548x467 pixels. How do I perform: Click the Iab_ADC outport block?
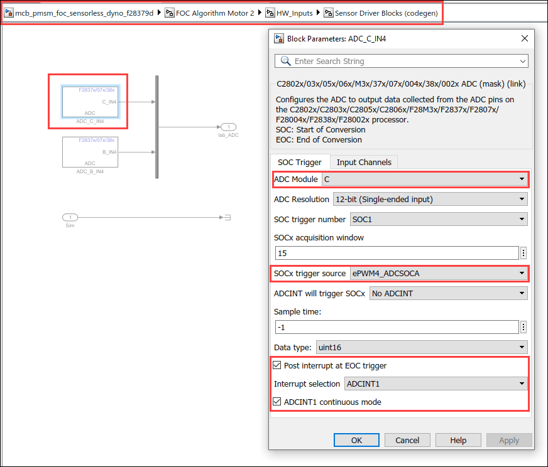[229, 127]
